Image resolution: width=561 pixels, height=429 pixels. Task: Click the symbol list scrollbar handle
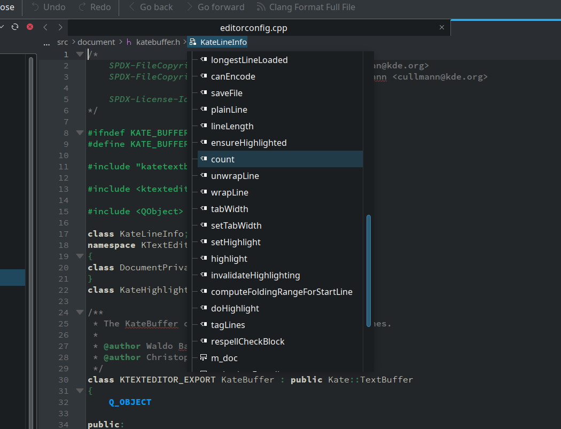[x=369, y=271]
